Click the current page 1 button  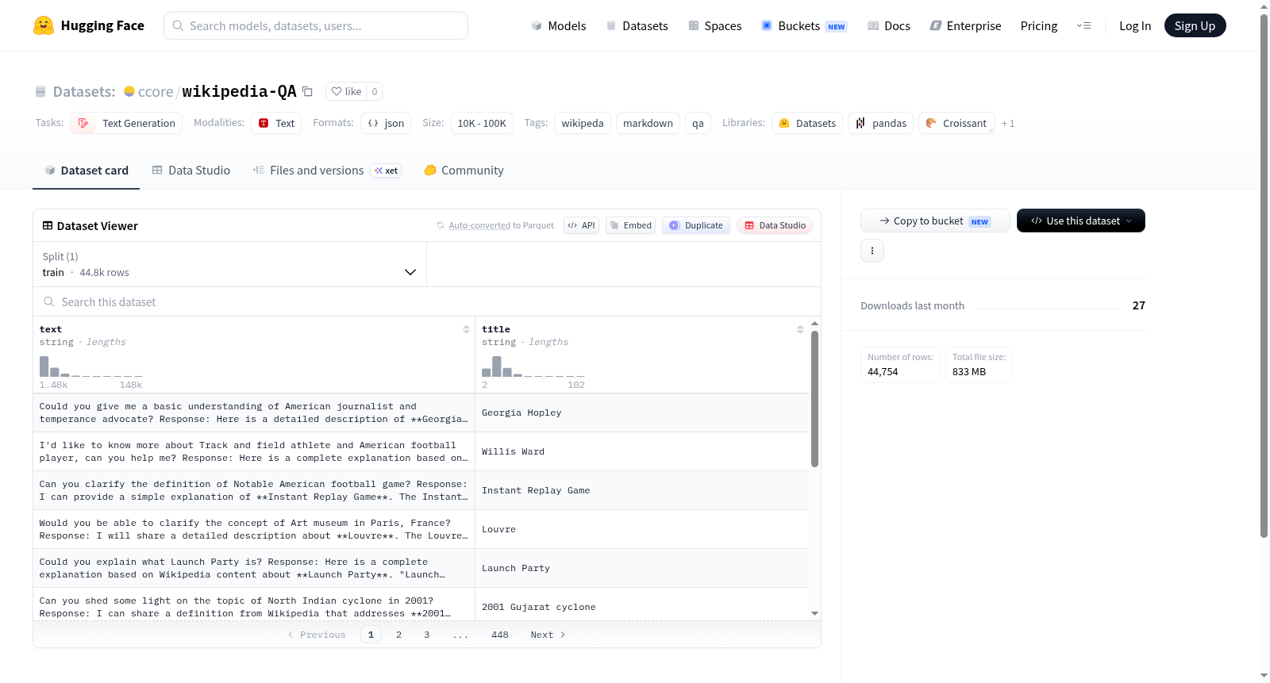coord(371,634)
